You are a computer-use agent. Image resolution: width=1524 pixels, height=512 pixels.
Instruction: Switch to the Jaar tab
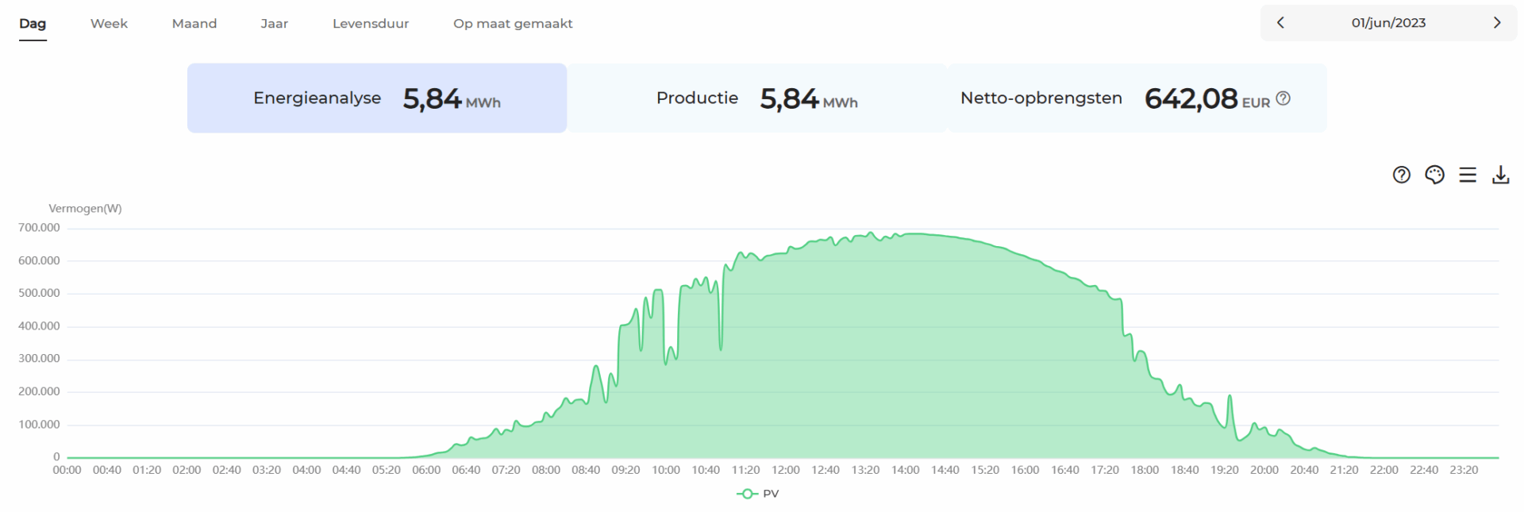[274, 24]
